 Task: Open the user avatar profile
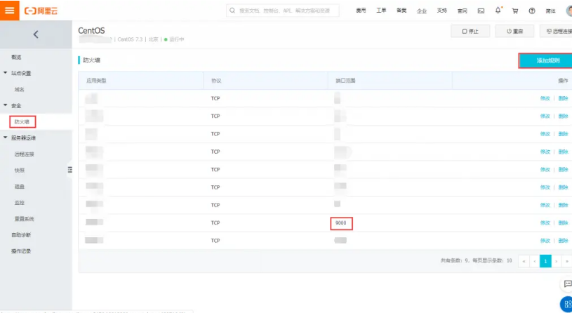pos(568,11)
